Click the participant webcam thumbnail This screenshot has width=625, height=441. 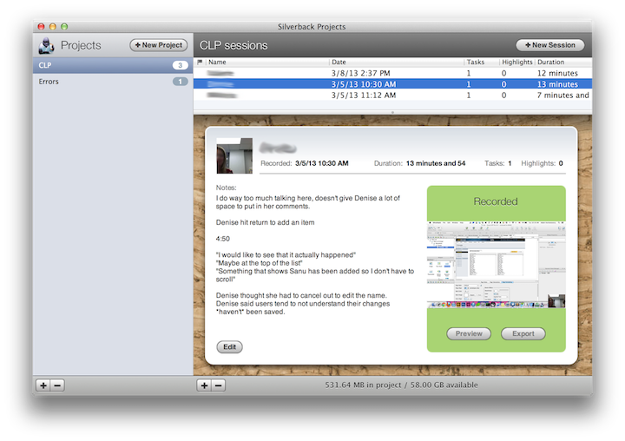click(x=234, y=156)
